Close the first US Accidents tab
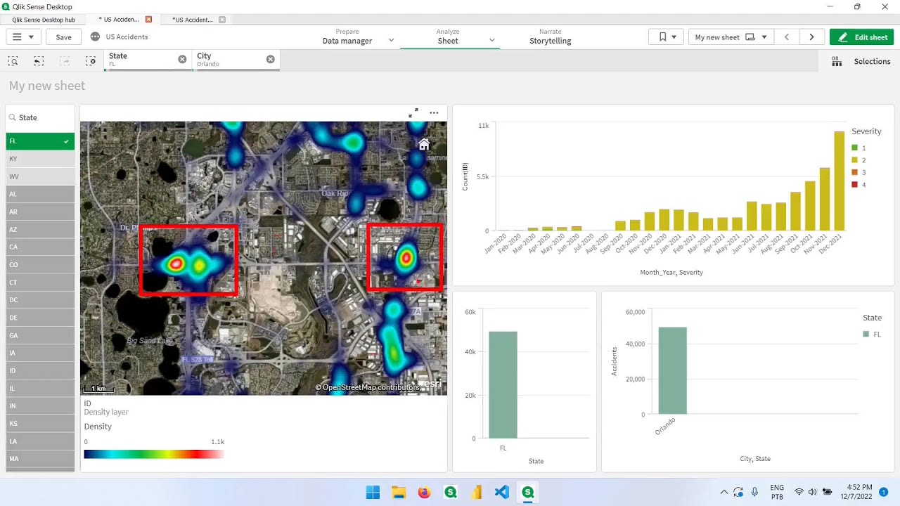 [x=148, y=20]
